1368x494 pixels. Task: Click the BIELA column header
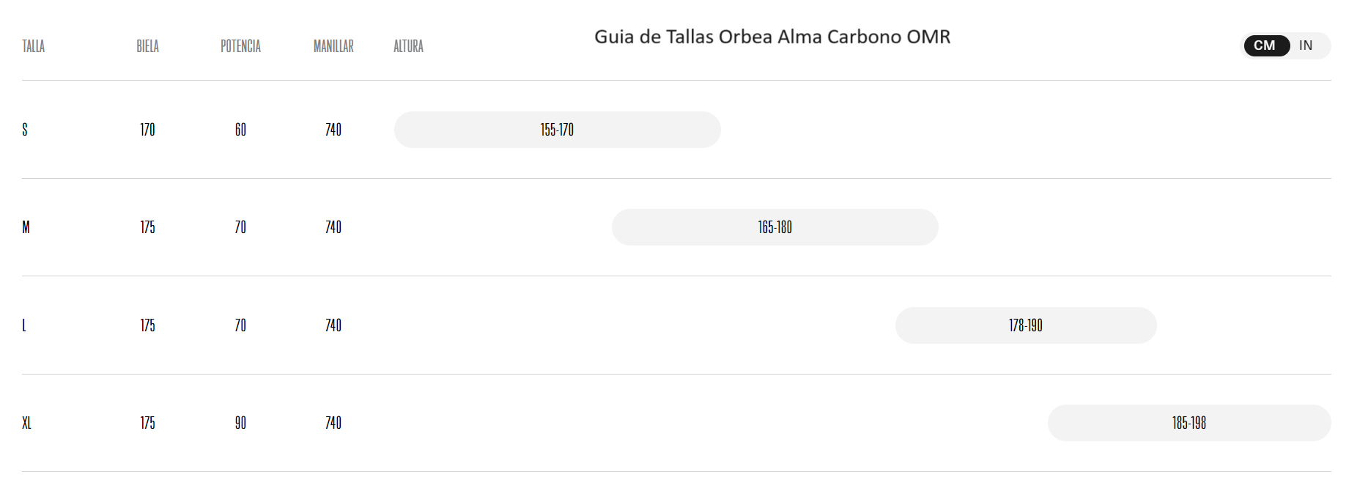point(147,46)
